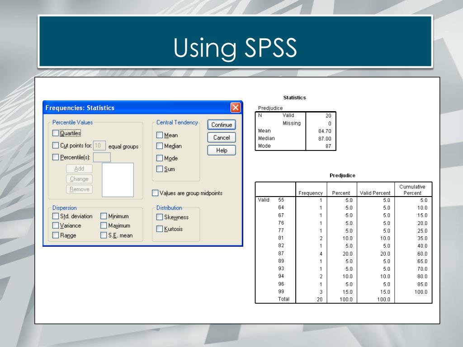
Task: Click the Change percentile button
Action: (79, 179)
